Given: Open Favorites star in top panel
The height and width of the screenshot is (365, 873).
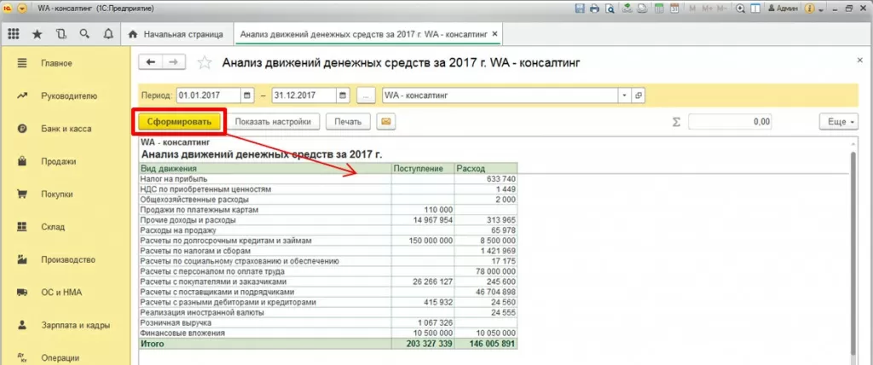Looking at the screenshot, I should coord(38,34).
